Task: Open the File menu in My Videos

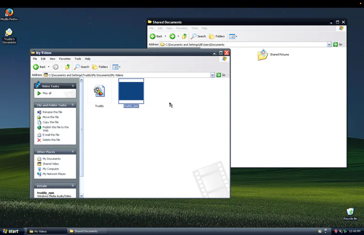Action: click(x=35, y=59)
